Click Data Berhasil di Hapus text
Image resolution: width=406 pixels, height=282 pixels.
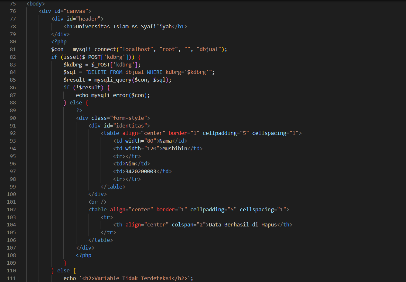(243, 225)
